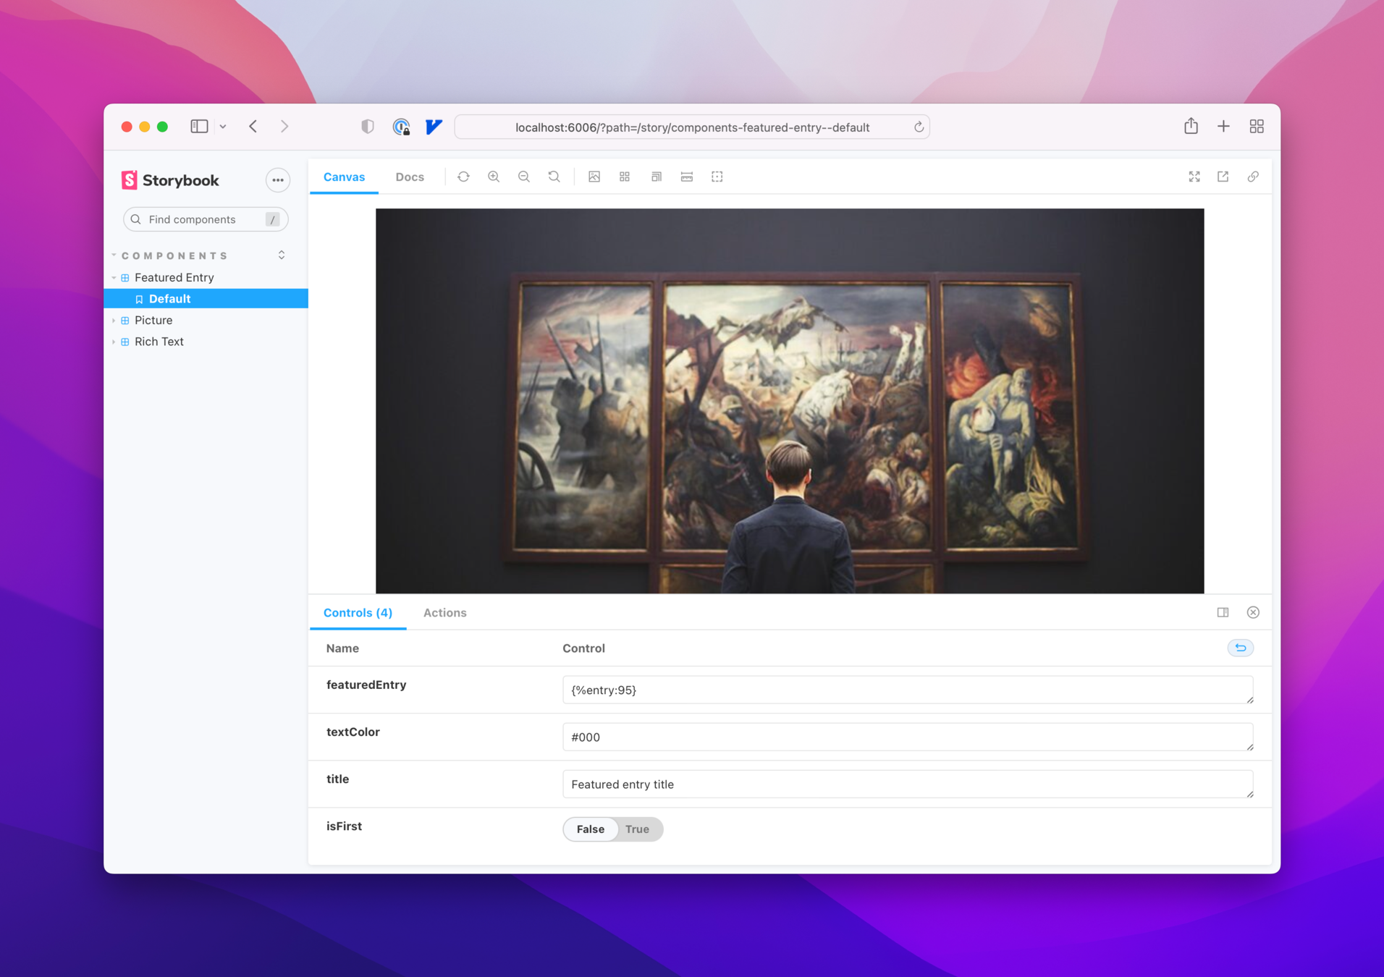Expand all components arrows icon
Viewport: 1384px width, 977px height.
click(282, 255)
